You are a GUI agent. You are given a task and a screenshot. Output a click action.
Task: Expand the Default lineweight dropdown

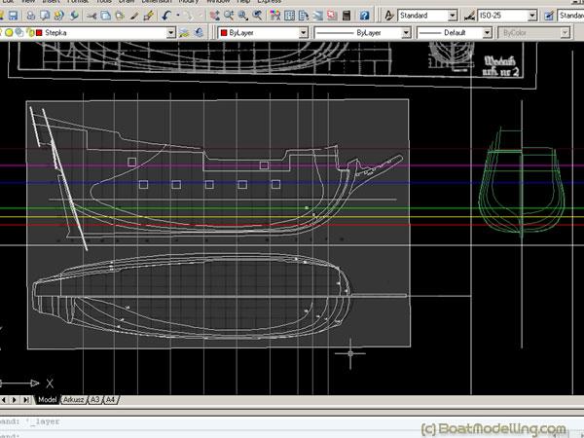click(487, 33)
